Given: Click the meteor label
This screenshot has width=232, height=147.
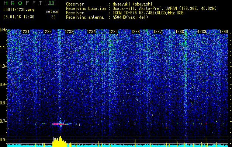Looking at the screenshot, I should pyautogui.click(x=52, y=11).
